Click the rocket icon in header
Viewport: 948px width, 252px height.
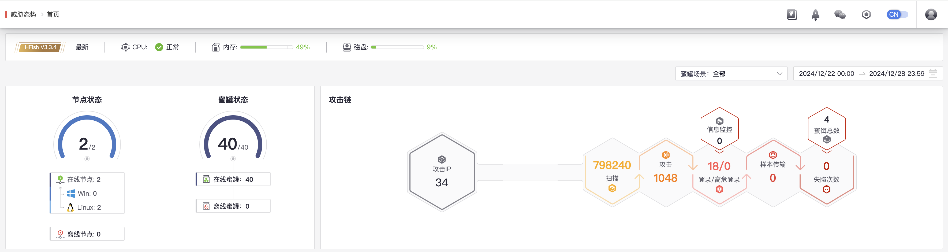816,15
